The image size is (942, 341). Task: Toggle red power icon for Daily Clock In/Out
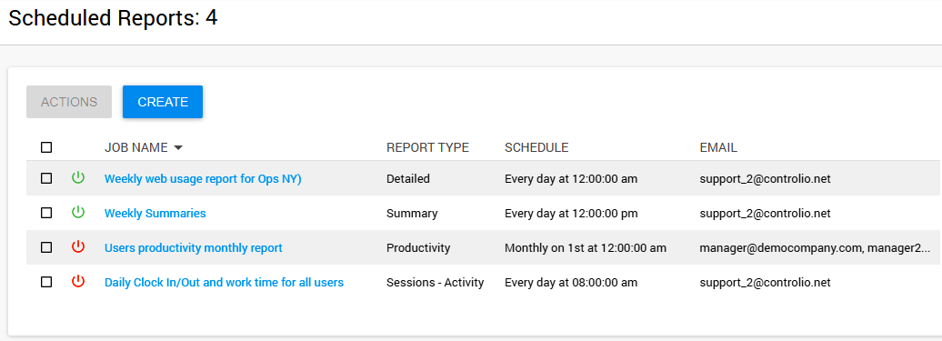(x=78, y=282)
